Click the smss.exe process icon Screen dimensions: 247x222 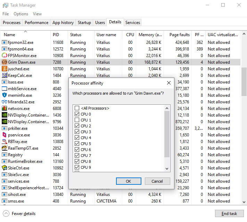click(5, 201)
